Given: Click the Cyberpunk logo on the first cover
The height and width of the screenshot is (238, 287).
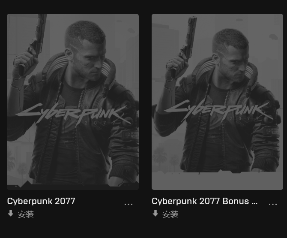Looking at the screenshot, I should 73,114.
